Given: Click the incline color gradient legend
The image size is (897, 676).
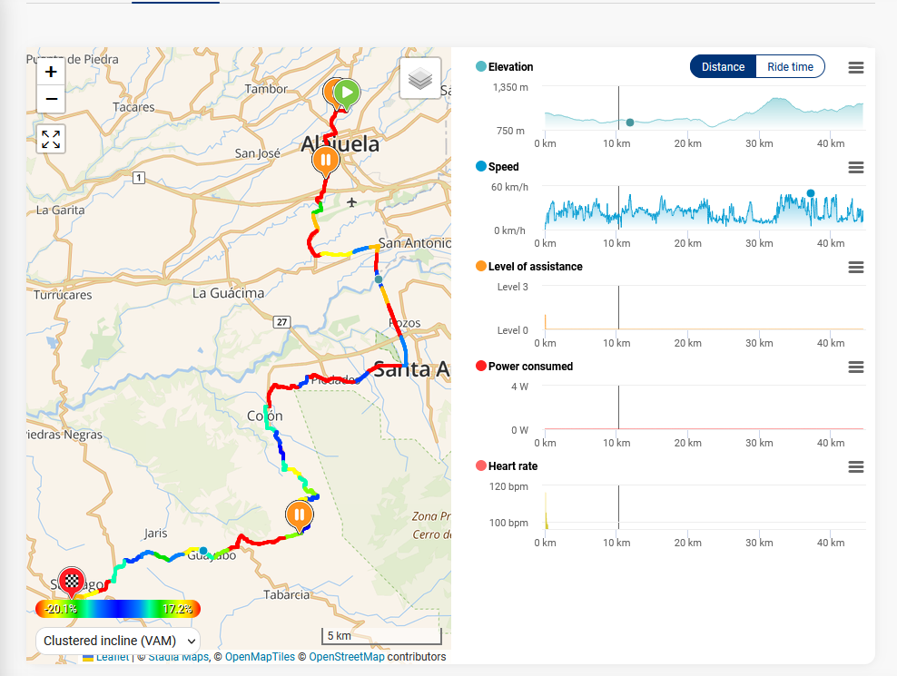Looking at the screenshot, I should tap(117, 609).
